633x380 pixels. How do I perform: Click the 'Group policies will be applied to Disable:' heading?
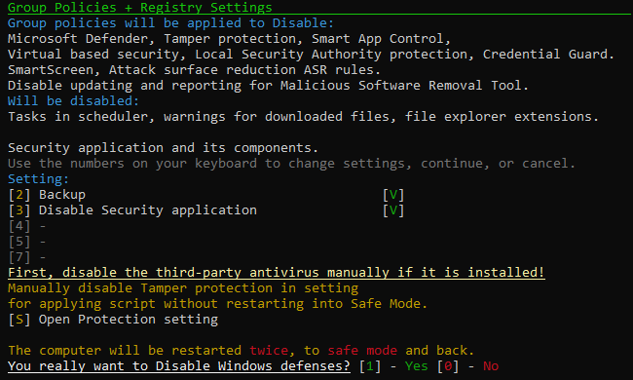click(170, 23)
